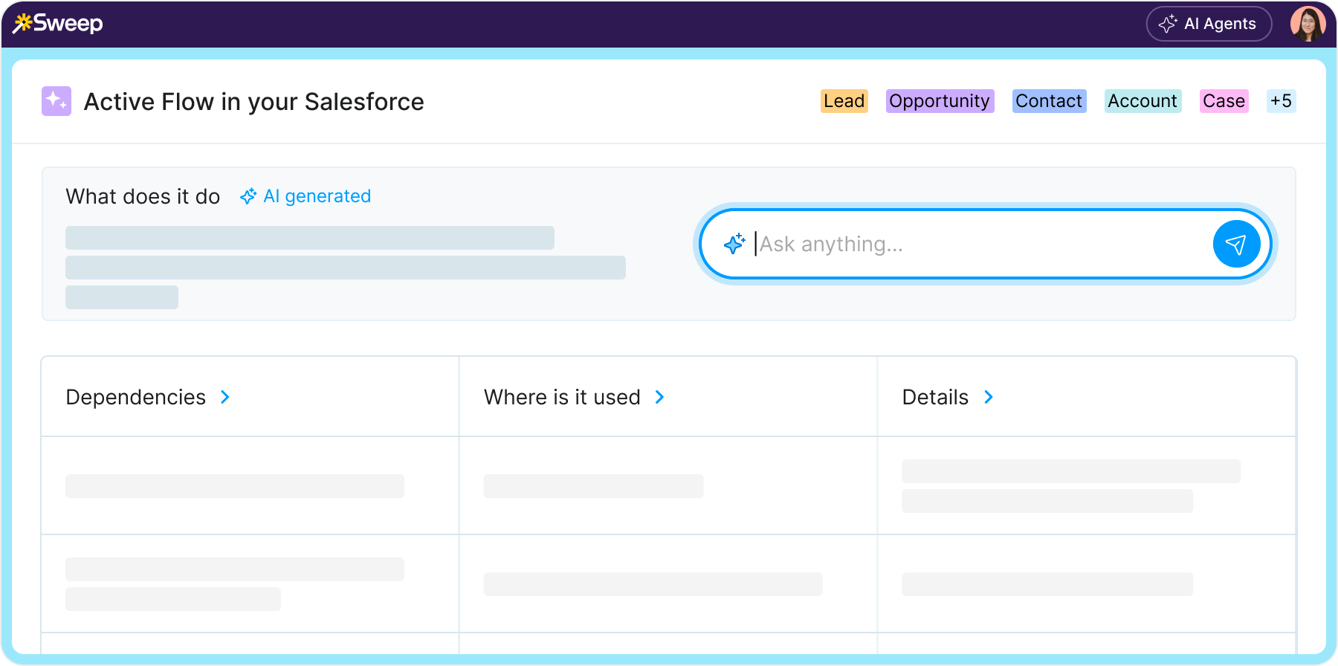Click the Where is it used heading

pyautogui.click(x=562, y=398)
